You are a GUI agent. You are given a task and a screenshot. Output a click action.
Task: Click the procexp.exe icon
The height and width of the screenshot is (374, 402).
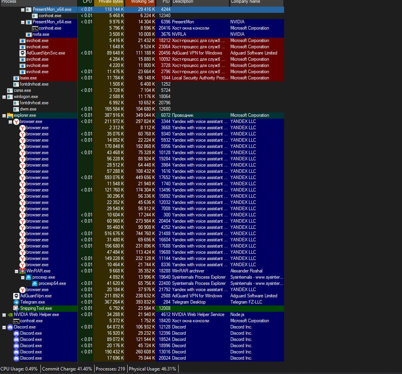click(x=29, y=277)
